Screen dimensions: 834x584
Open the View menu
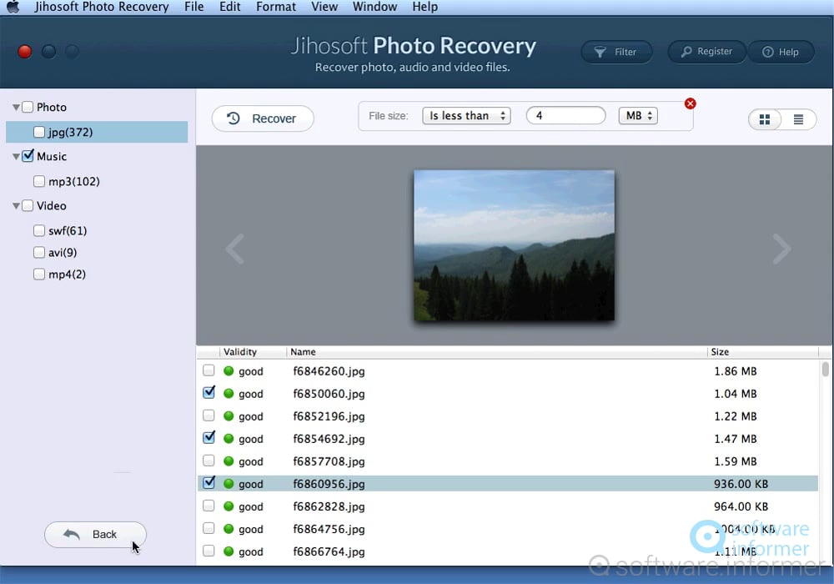324,7
